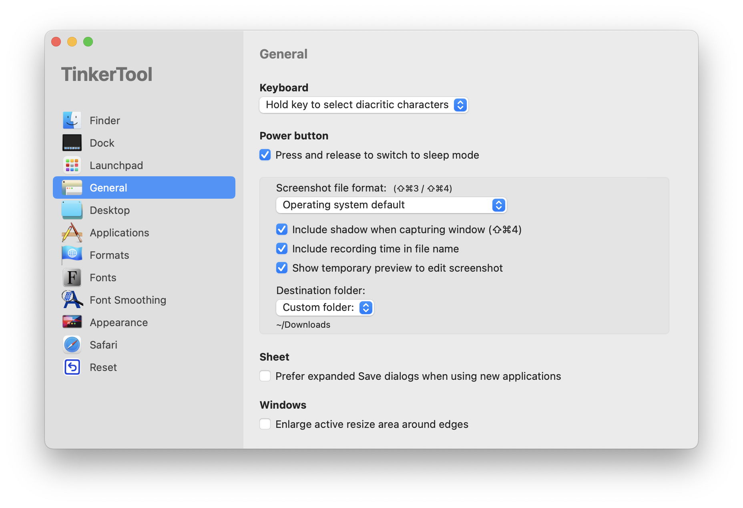Click the Reset section icon
Viewport: 743px width, 508px height.
pyautogui.click(x=71, y=367)
